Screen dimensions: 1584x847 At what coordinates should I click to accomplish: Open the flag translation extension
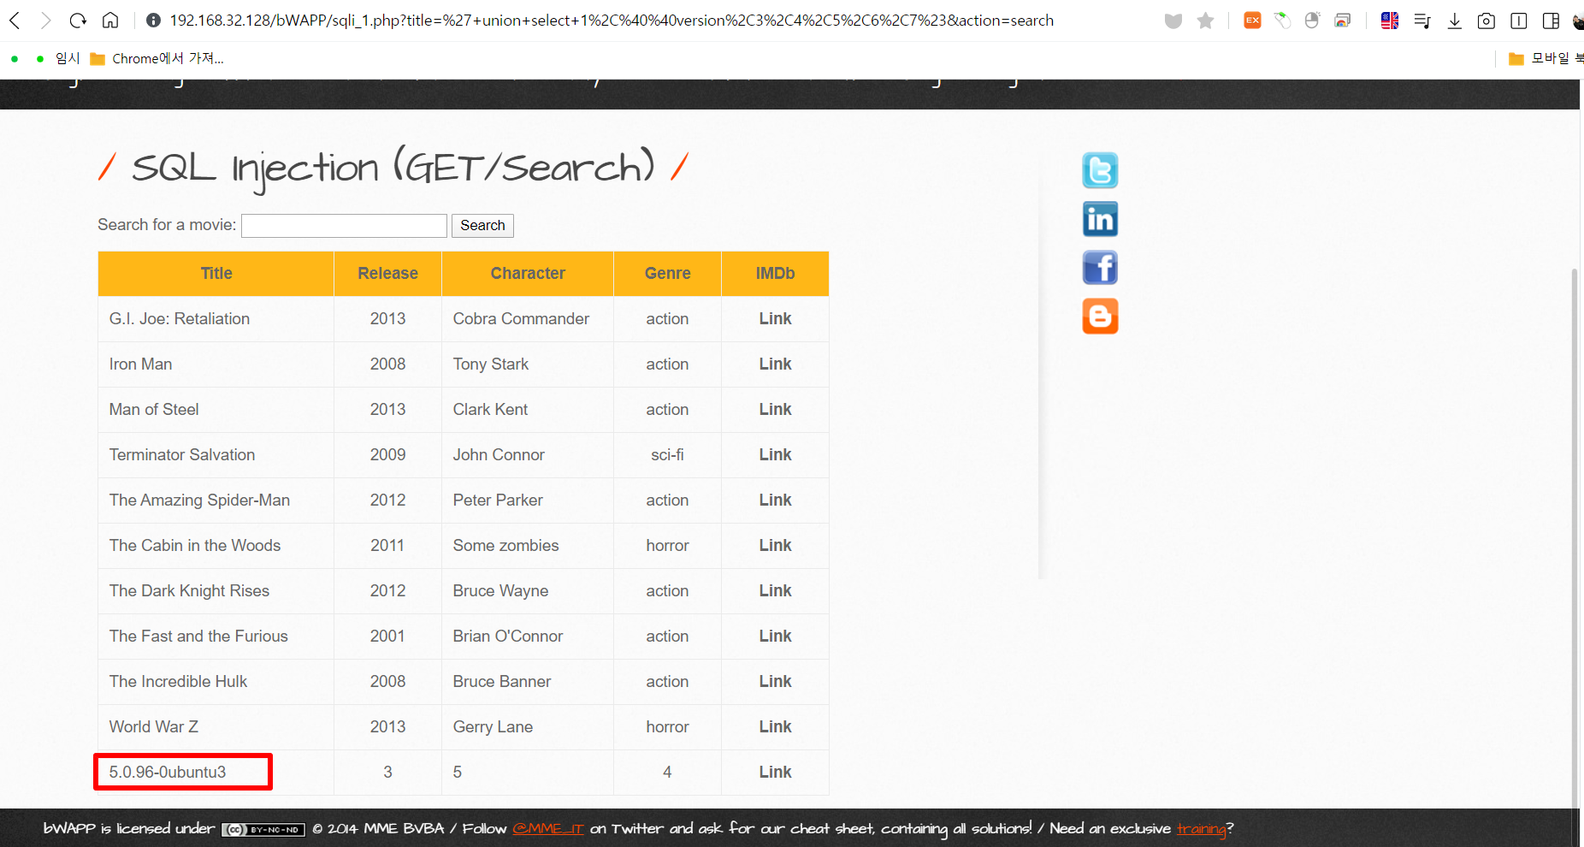pos(1390,21)
